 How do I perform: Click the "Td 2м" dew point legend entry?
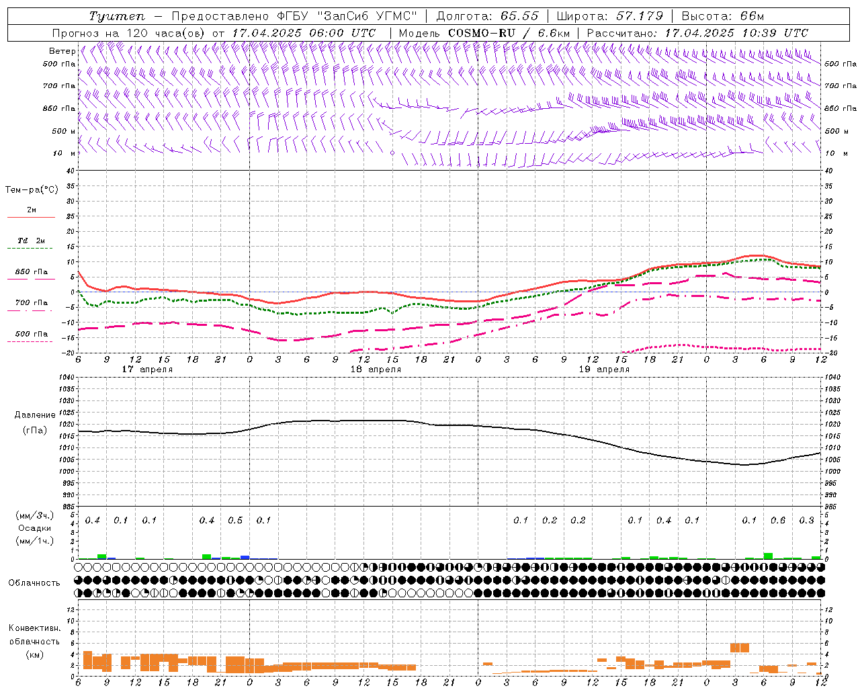click(x=32, y=241)
